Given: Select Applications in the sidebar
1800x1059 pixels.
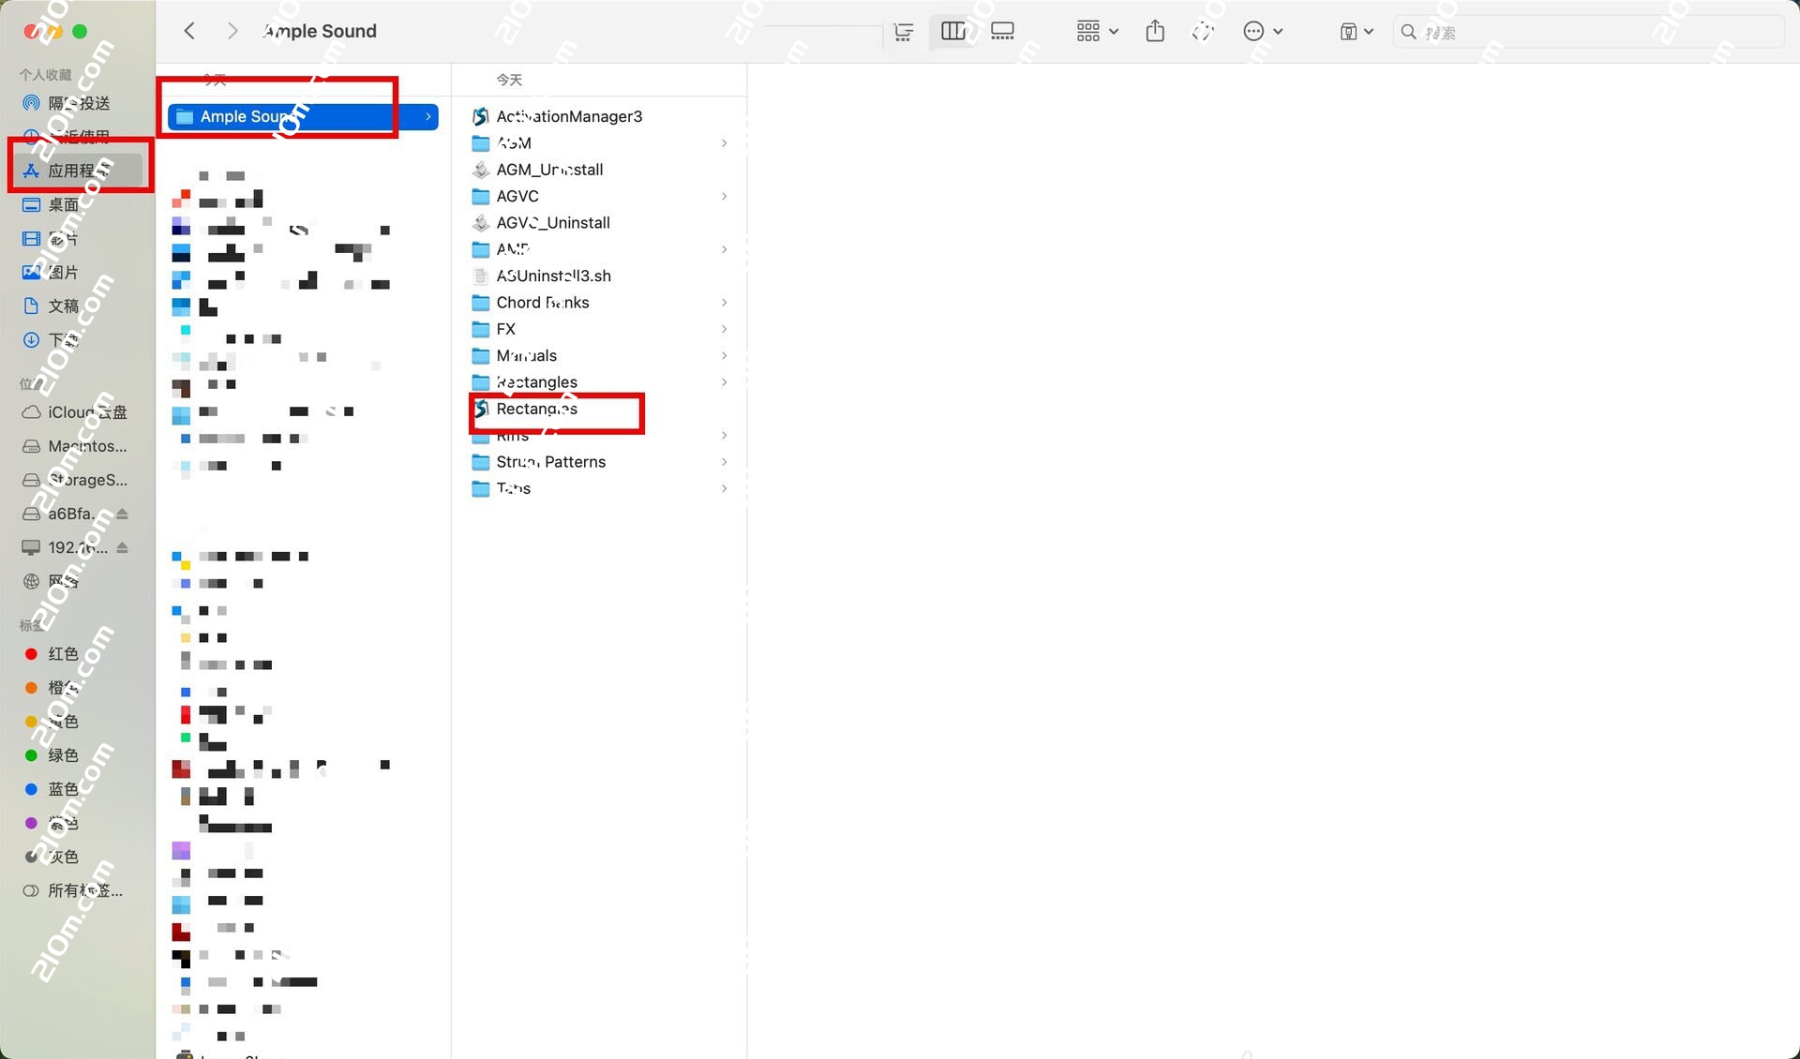Looking at the screenshot, I should (x=80, y=171).
